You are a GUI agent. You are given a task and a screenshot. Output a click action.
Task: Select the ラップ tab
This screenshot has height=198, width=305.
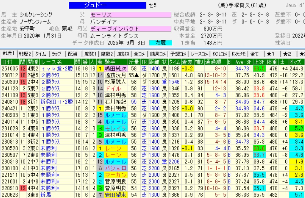(x=57, y=53)
